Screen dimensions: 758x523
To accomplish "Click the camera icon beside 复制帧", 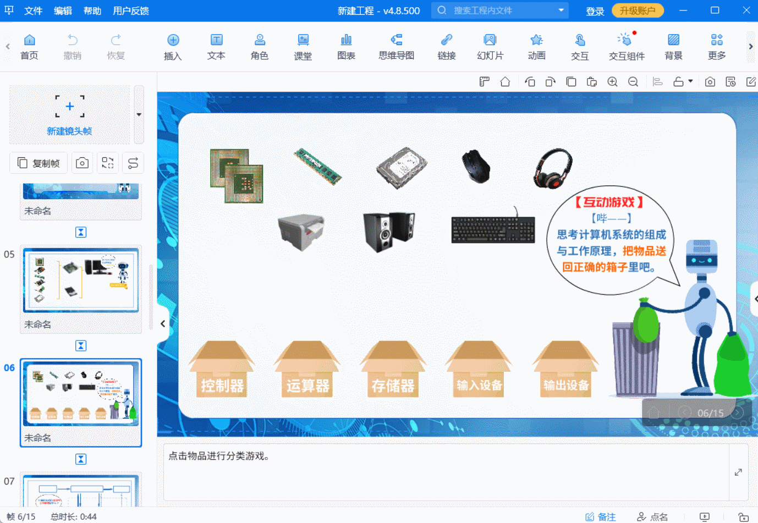I will pyautogui.click(x=82, y=163).
